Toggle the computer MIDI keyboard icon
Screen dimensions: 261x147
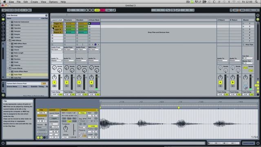point(231,10)
